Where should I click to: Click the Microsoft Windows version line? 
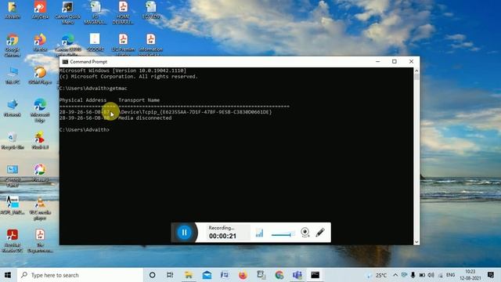pyautogui.click(x=123, y=70)
